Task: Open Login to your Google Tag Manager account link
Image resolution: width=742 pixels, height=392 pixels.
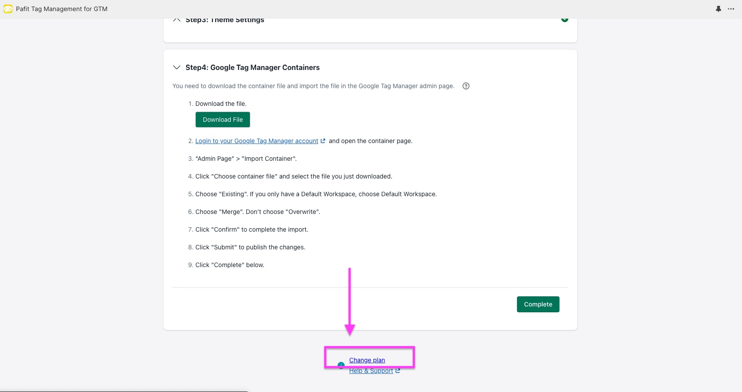Action: tap(257, 141)
